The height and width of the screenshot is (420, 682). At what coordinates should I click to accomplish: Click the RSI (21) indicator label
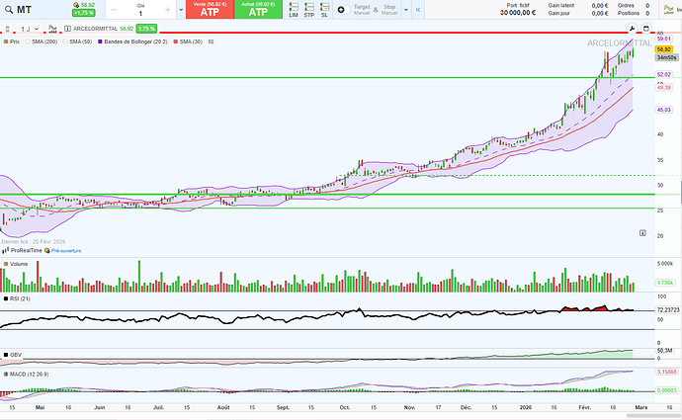[20, 297]
